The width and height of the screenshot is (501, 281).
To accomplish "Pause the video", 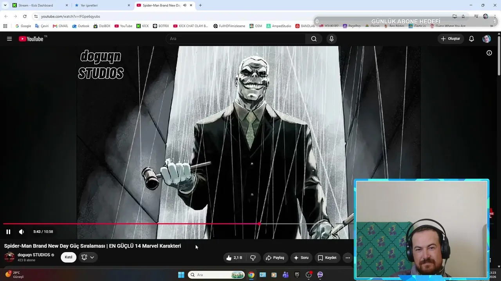I will 8,232.
